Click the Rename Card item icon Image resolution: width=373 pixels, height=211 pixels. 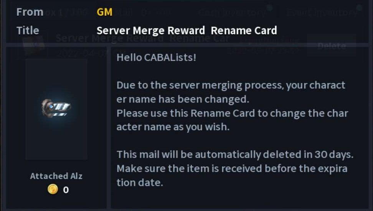[x=56, y=108]
